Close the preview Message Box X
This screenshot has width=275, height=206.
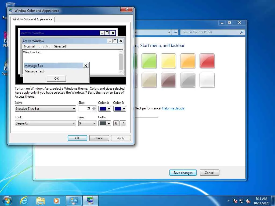click(86, 66)
